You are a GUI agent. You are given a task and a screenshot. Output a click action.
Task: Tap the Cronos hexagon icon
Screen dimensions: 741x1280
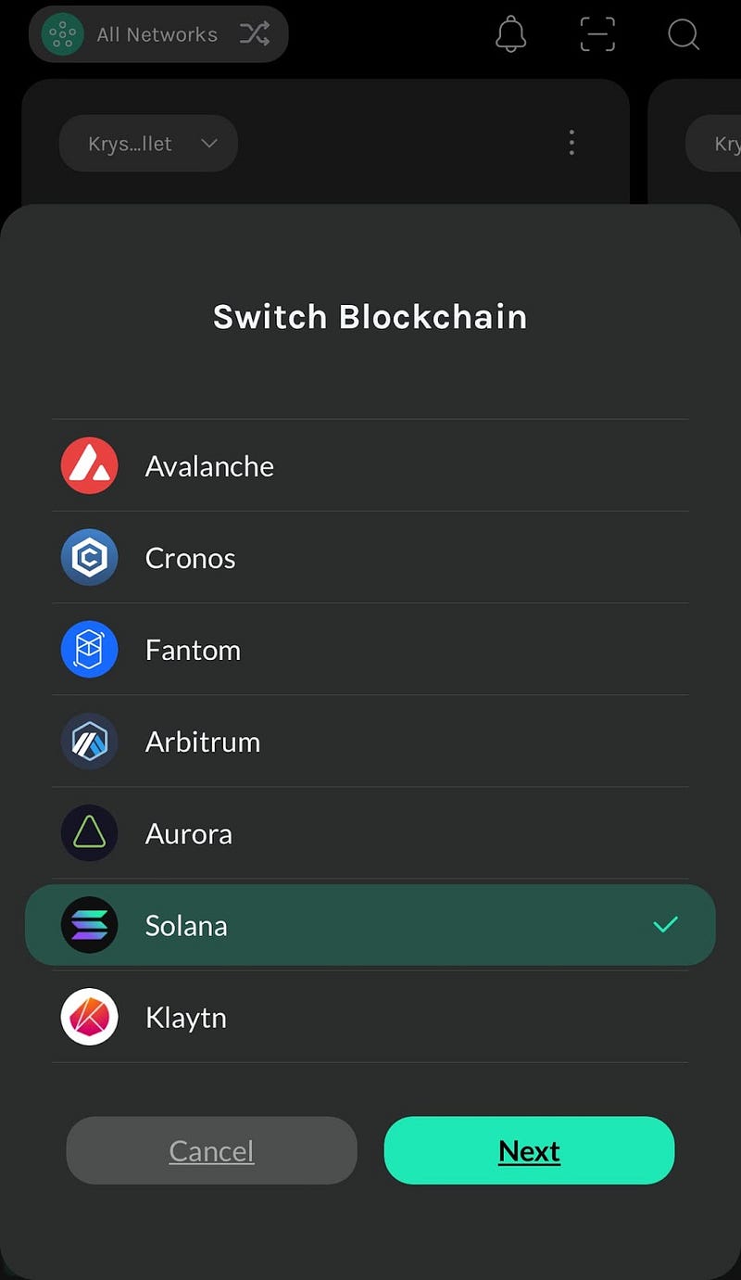(89, 557)
